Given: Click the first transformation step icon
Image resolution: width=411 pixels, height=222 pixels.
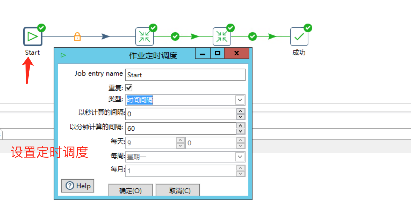Looking at the screenshot, I should click(x=145, y=36).
